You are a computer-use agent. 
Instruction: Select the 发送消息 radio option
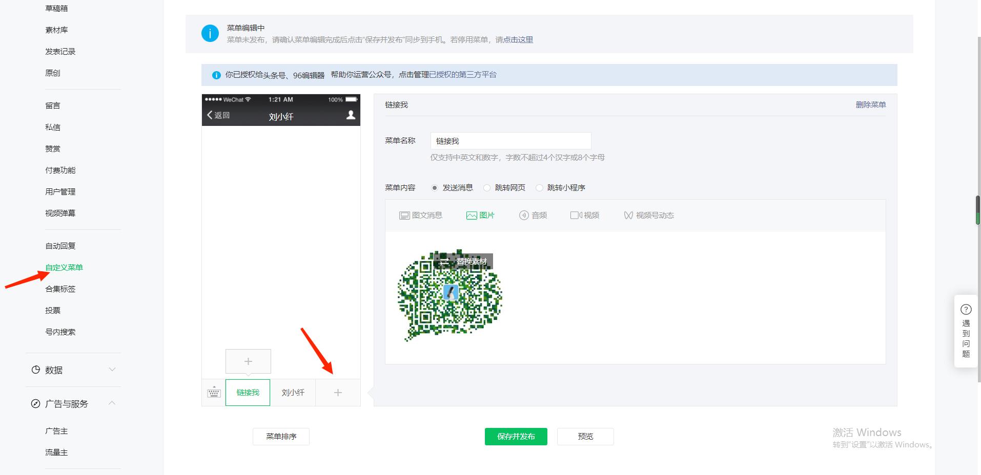point(435,187)
